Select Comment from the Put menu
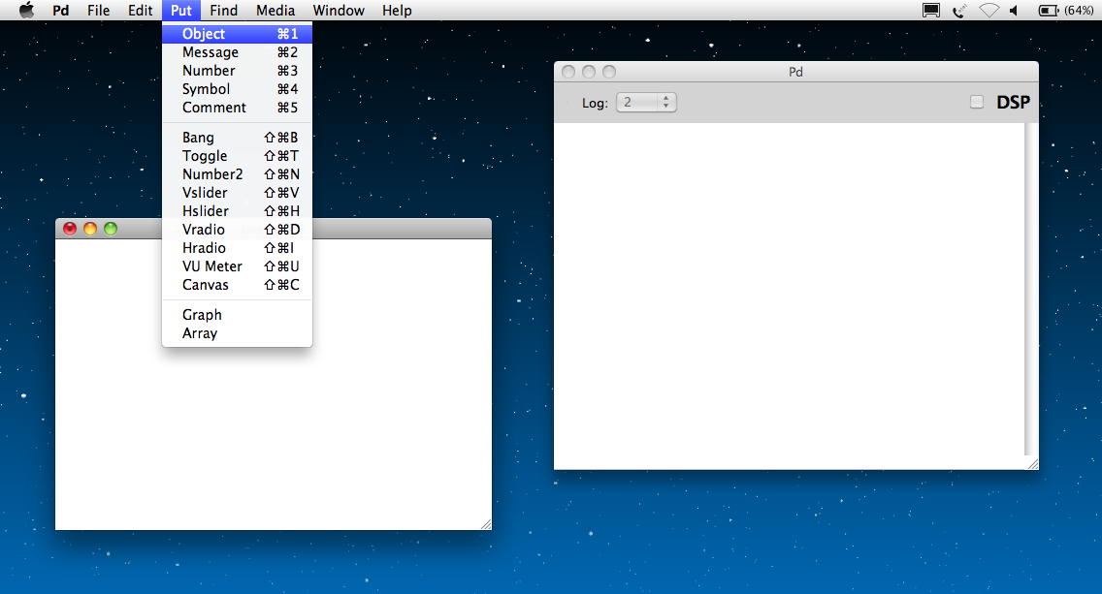This screenshot has height=594, width=1102. click(x=237, y=108)
